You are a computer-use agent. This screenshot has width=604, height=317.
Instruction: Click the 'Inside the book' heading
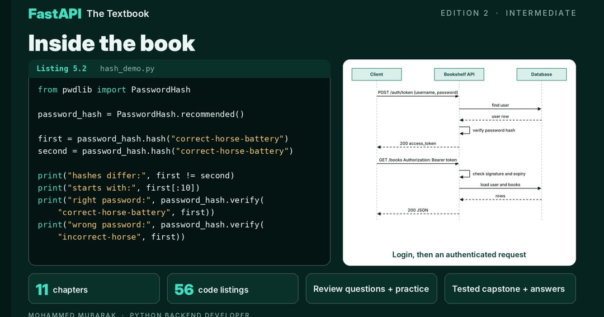pyautogui.click(x=112, y=43)
